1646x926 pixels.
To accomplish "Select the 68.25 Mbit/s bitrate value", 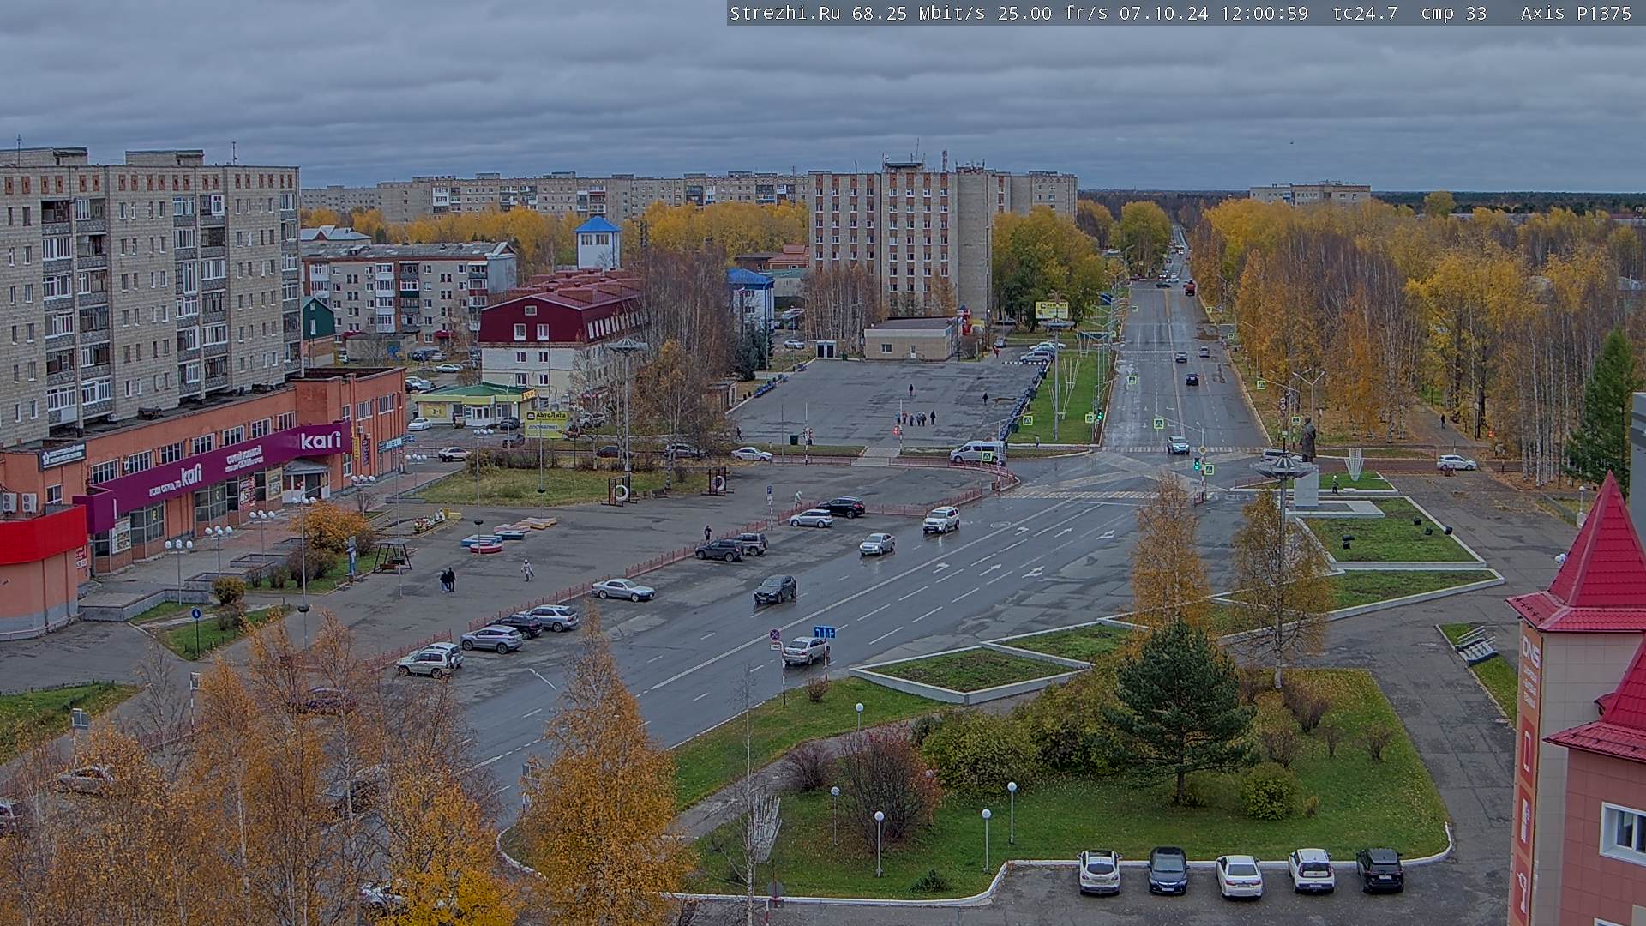I will click(x=918, y=13).
